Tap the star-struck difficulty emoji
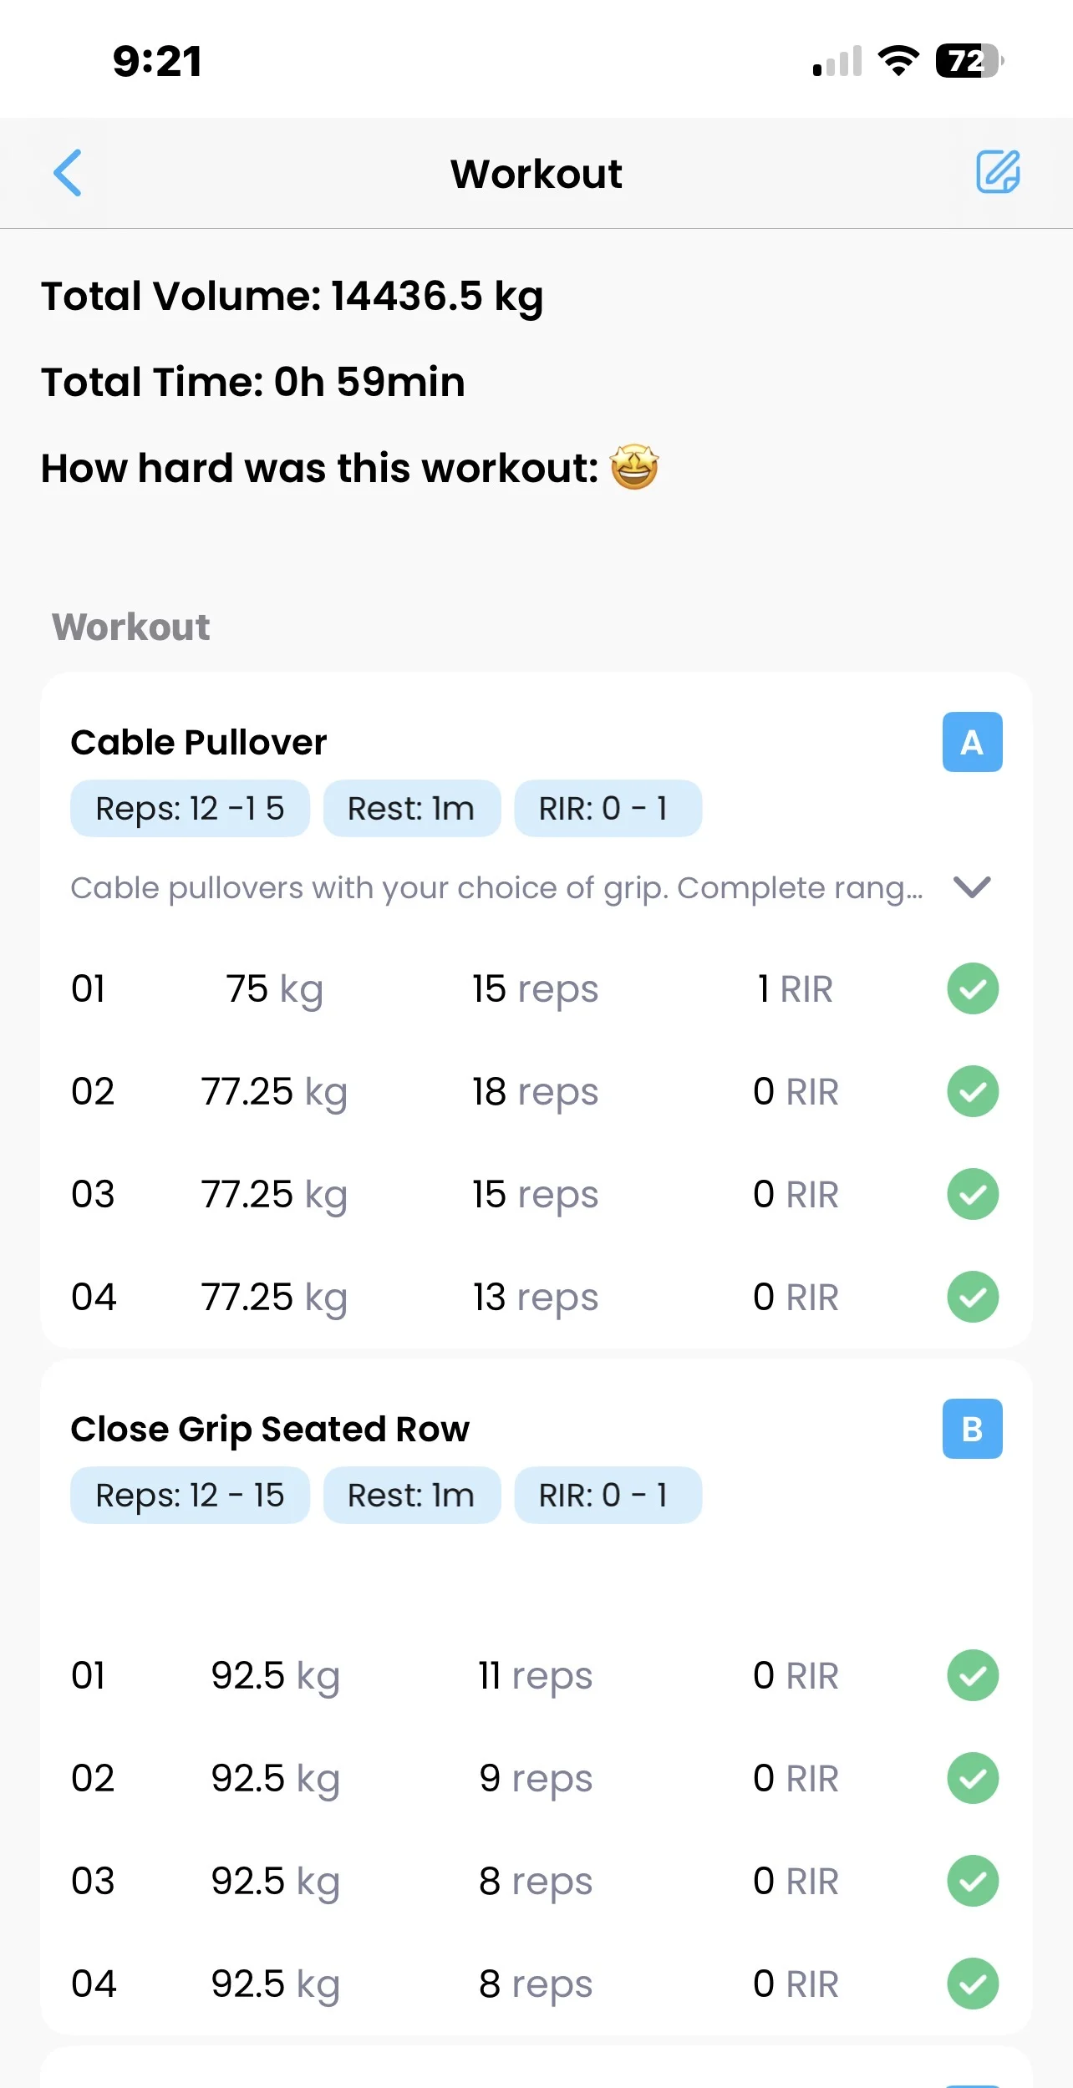Image resolution: width=1073 pixels, height=2088 pixels. [x=634, y=467]
